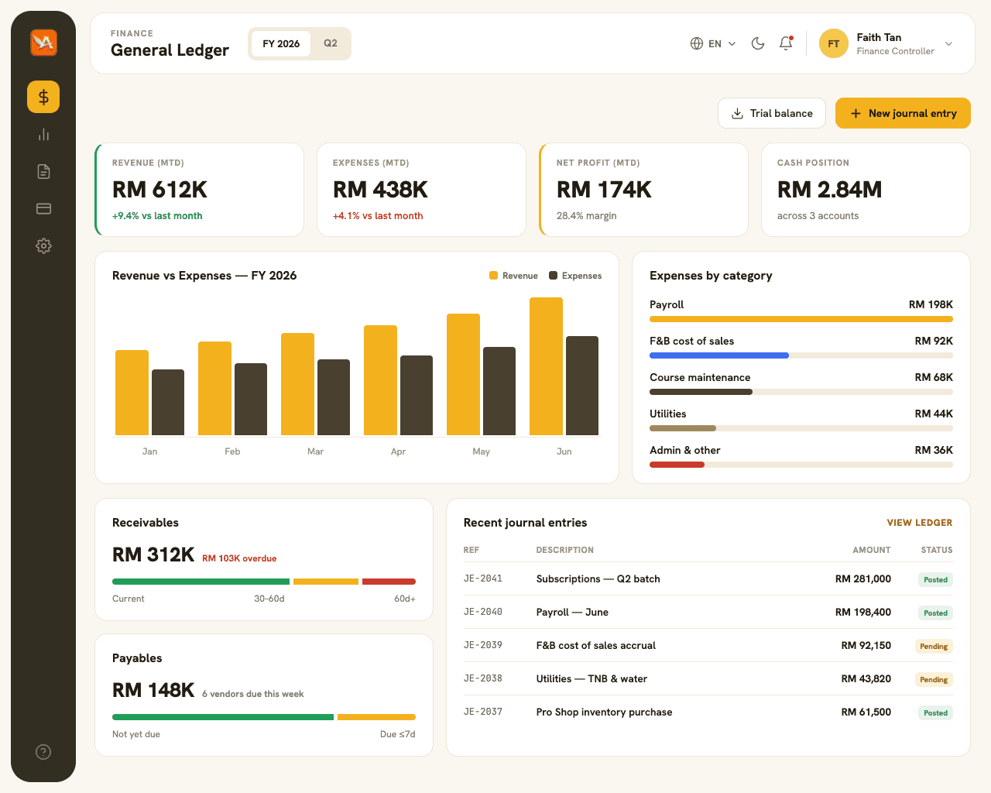Image resolution: width=991 pixels, height=793 pixels.
Task: Open notifications bell icon
Action: tap(786, 43)
